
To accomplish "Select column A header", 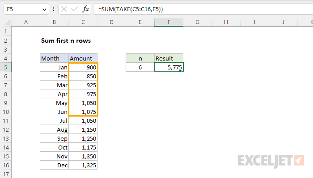I will (26, 22).
